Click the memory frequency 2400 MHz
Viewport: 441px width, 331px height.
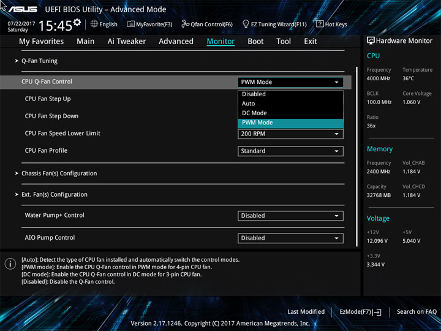[x=379, y=172]
